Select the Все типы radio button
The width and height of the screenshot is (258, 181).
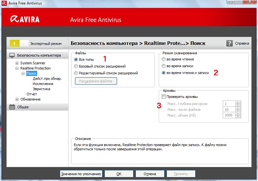[76, 59]
